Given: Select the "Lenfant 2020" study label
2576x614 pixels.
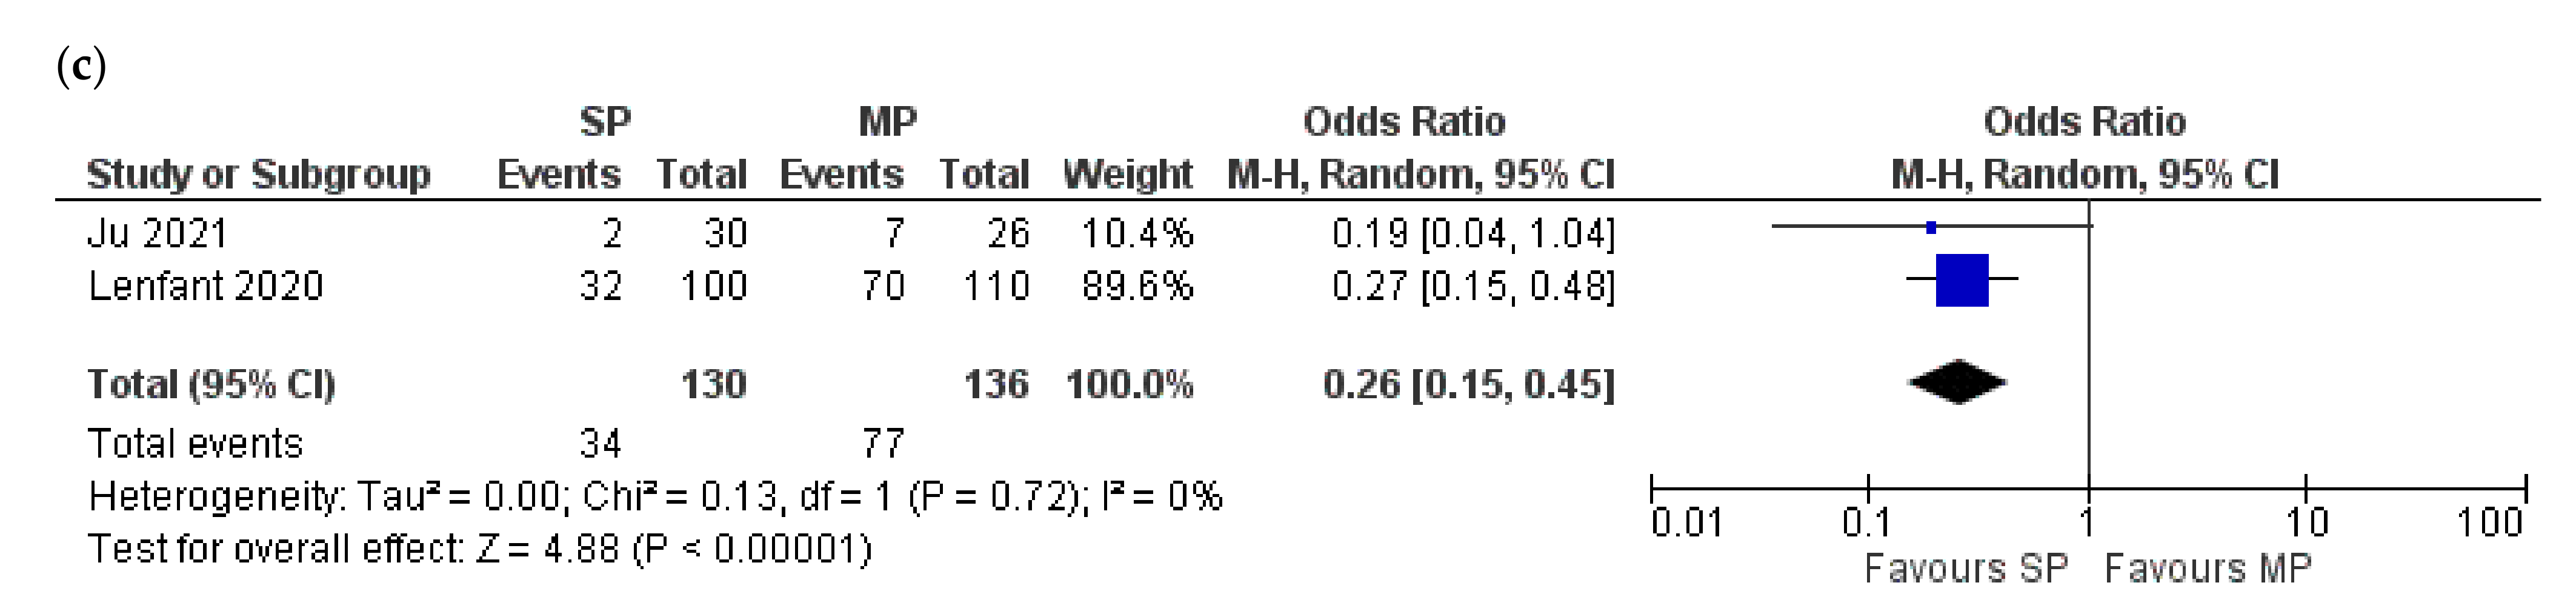Looking at the screenshot, I should [x=205, y=286].
